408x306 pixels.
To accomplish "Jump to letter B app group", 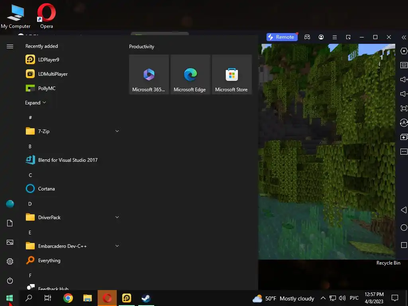I will pyautogui.click(x=30, y=147).
